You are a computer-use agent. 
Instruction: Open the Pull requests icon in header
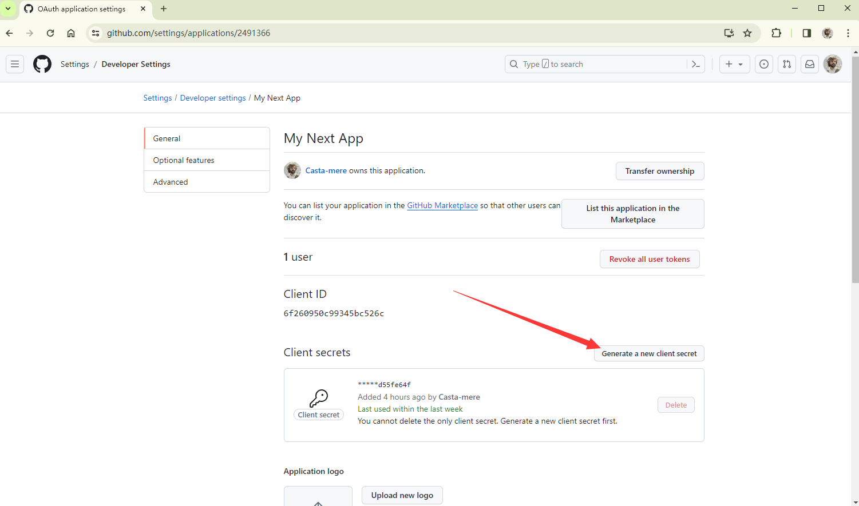787,64
